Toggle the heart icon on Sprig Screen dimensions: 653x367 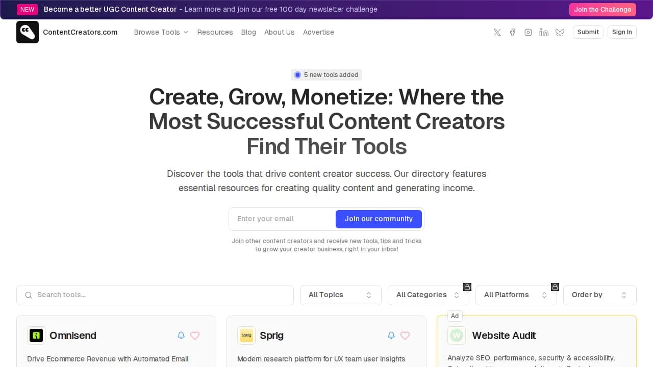coord(405,335)
